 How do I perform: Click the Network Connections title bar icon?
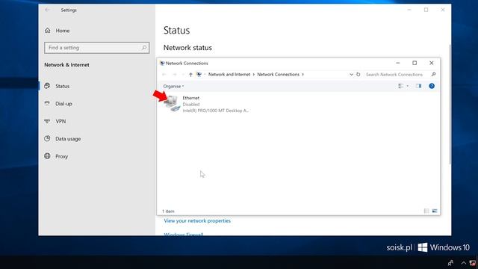point(162,63)
